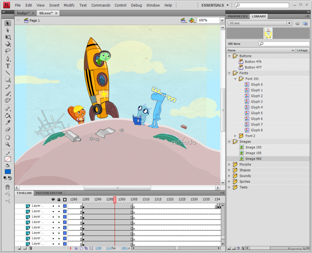Expand the Sounds folder

pos(229,176)
